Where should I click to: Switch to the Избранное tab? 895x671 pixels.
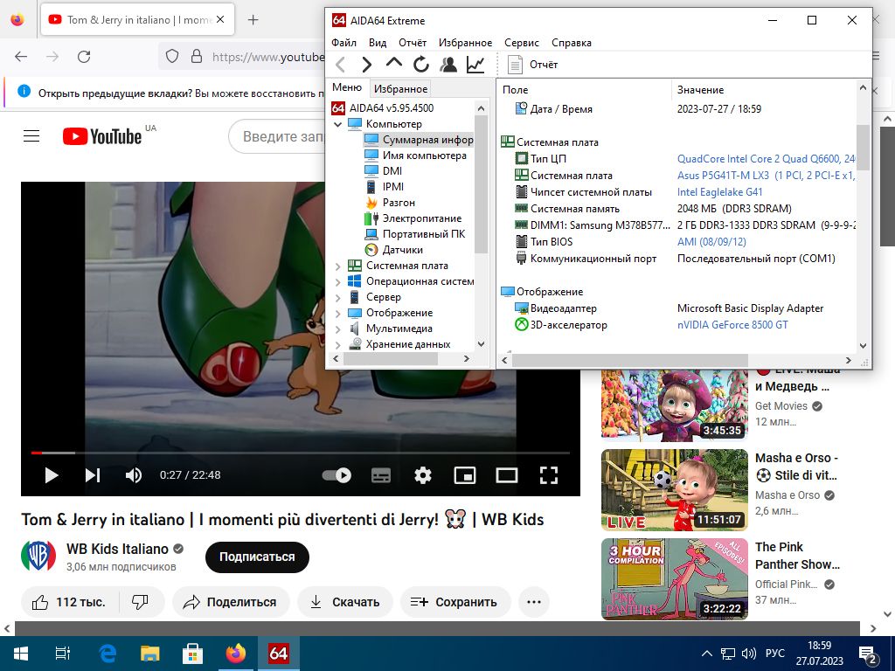click(400, 89)
